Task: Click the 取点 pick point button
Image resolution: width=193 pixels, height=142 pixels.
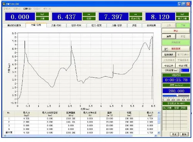Action: (x=174, y=134)
